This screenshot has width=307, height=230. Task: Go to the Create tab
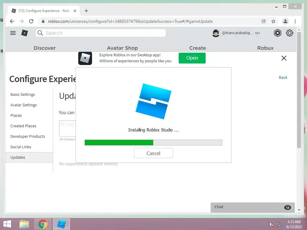tap(198, 48)
